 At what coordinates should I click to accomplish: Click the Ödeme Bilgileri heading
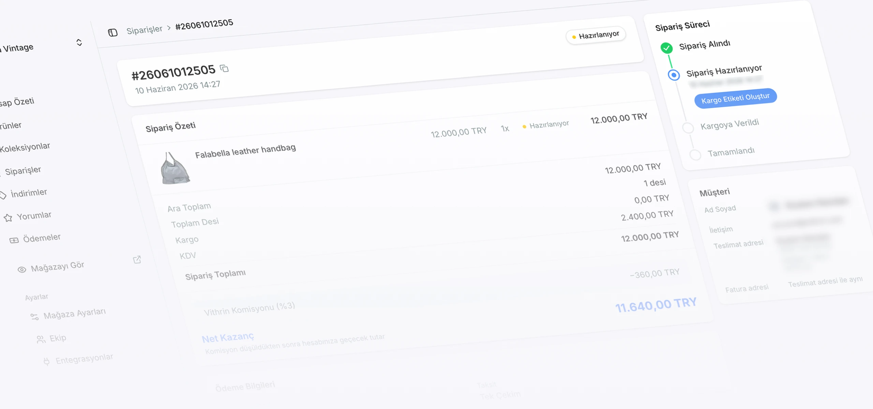245,387
